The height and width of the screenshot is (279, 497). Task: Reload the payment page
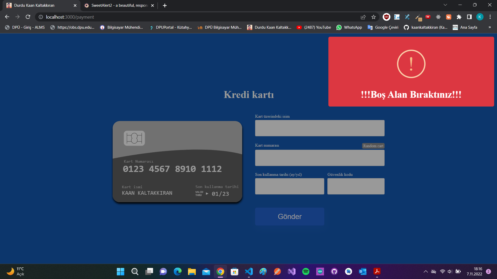28,17
